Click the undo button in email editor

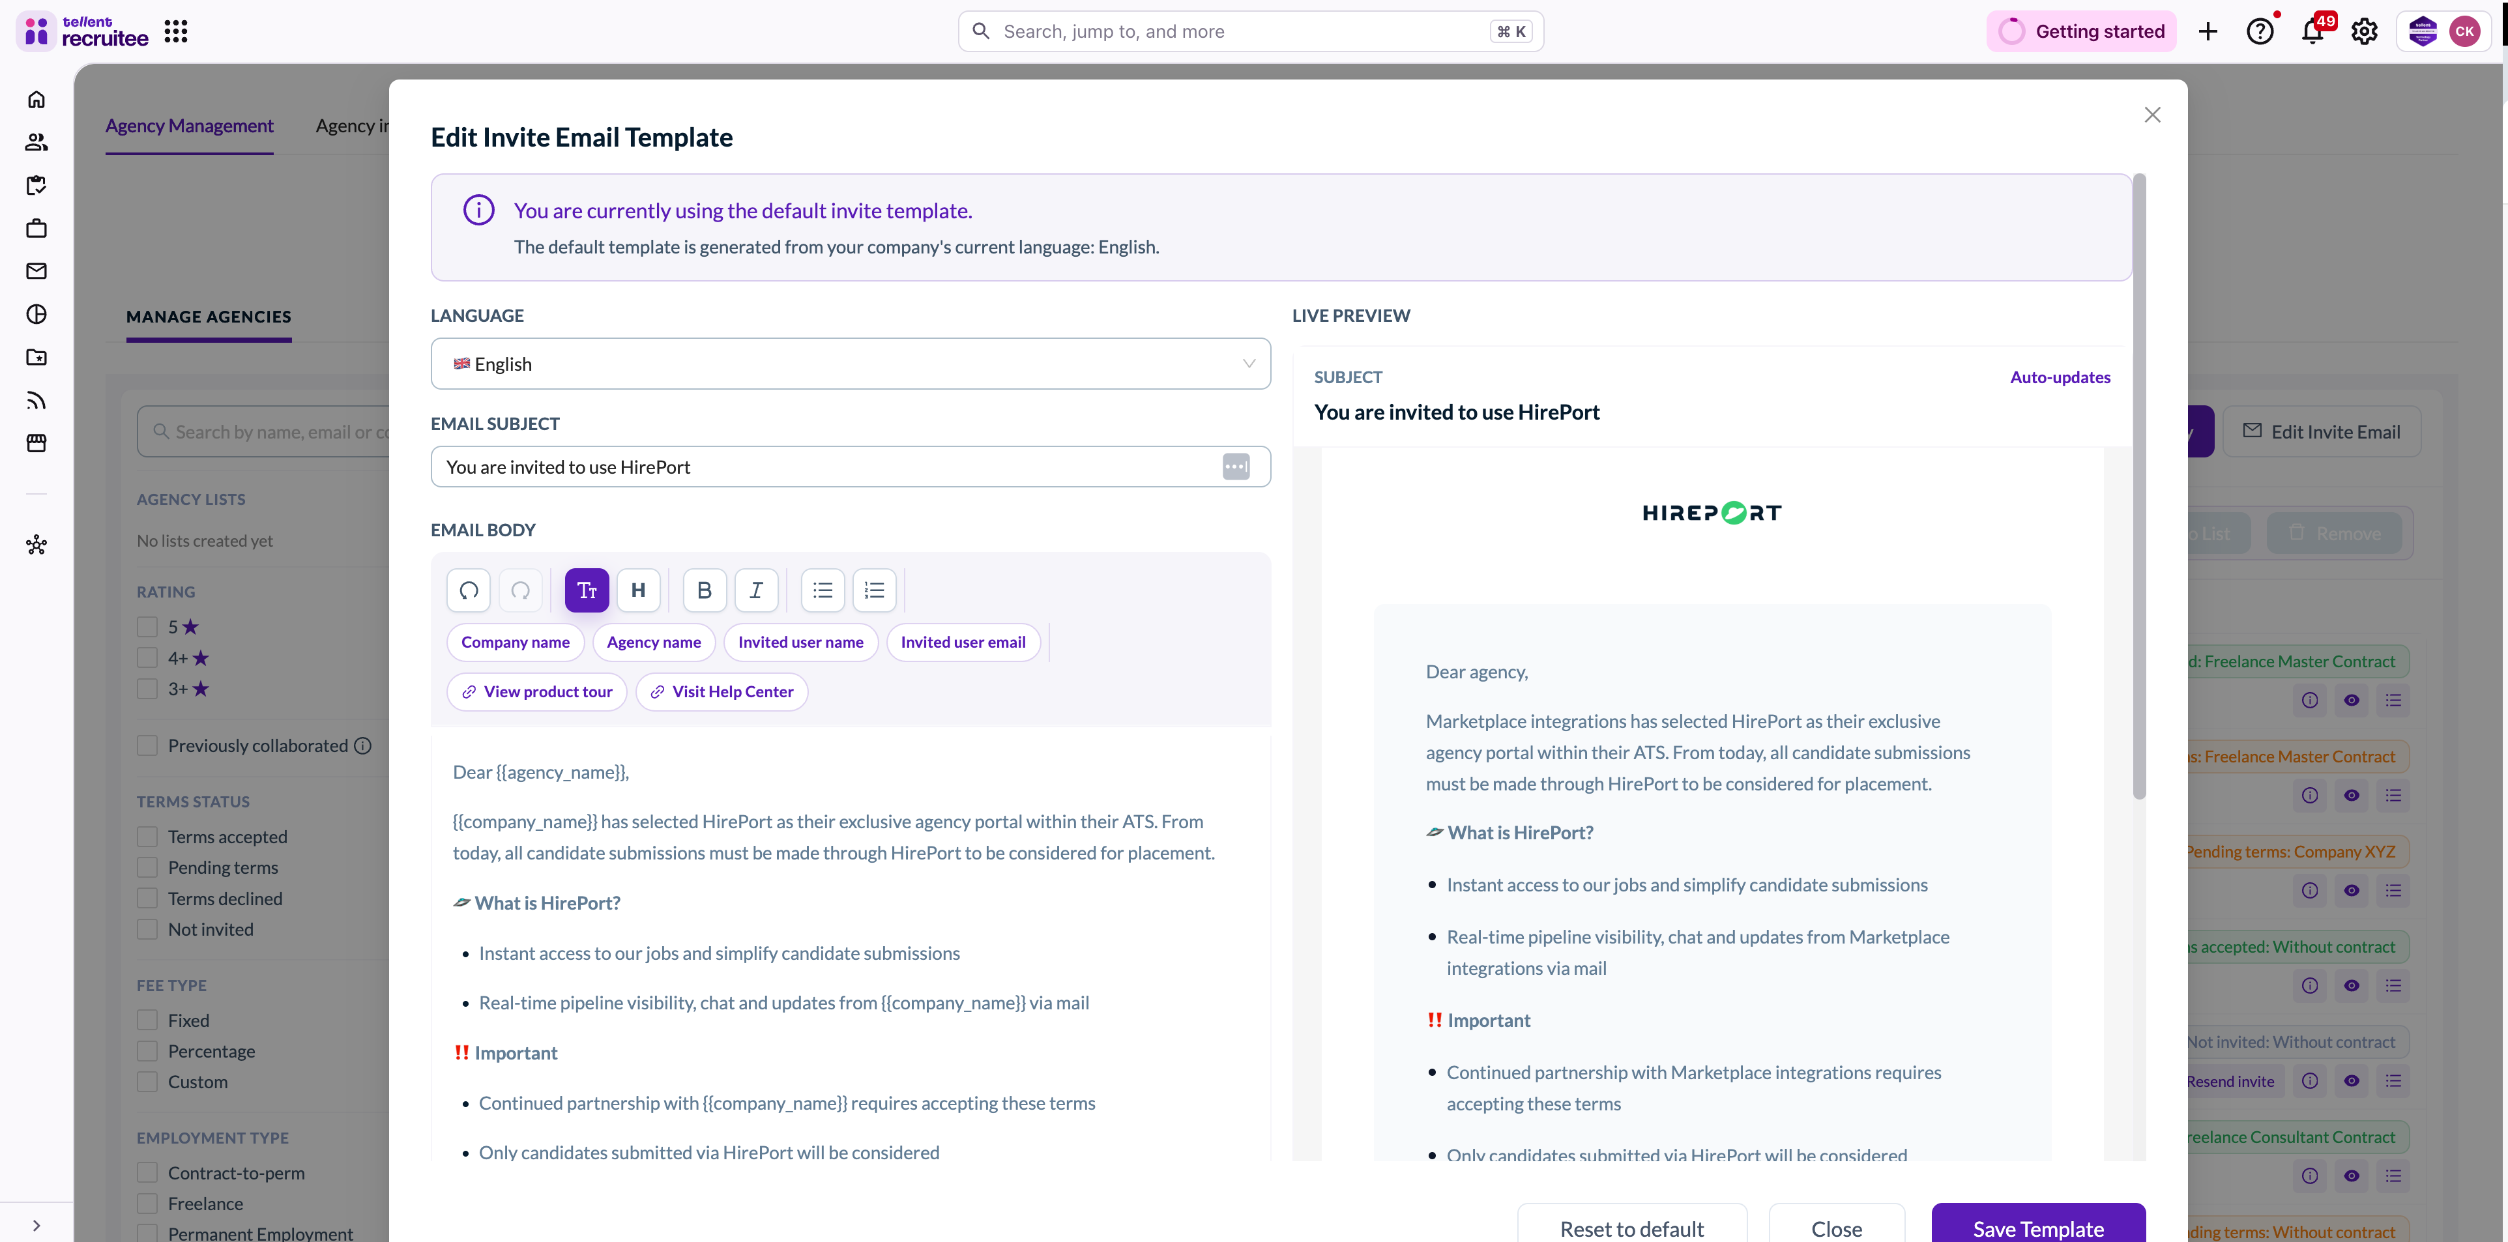469,590
